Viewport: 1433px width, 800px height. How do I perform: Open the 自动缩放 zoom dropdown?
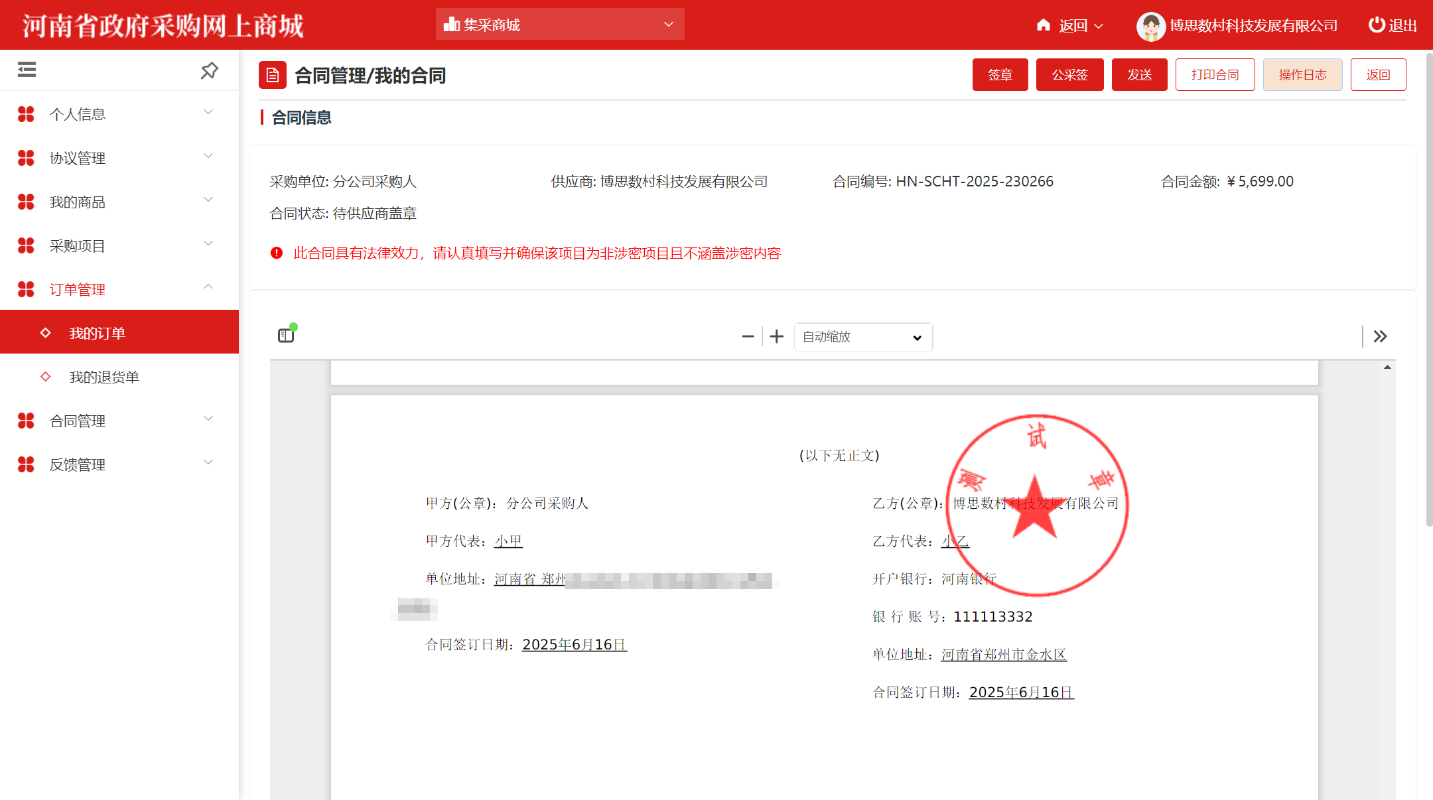point(863,337)
